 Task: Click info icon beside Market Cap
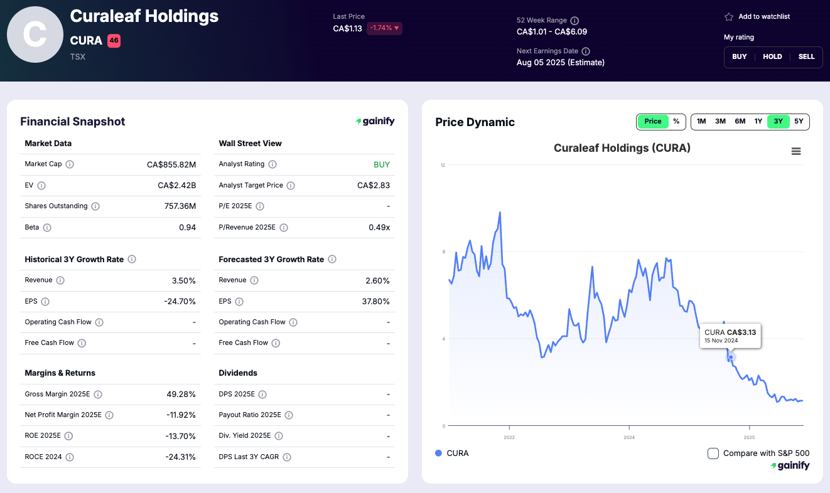tap(70, 164)
